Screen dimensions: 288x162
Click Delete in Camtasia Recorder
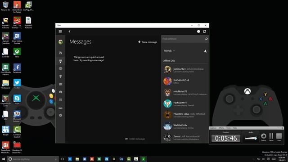coord(263,137)
